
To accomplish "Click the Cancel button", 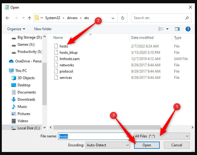I will click(x=177, y=145).
